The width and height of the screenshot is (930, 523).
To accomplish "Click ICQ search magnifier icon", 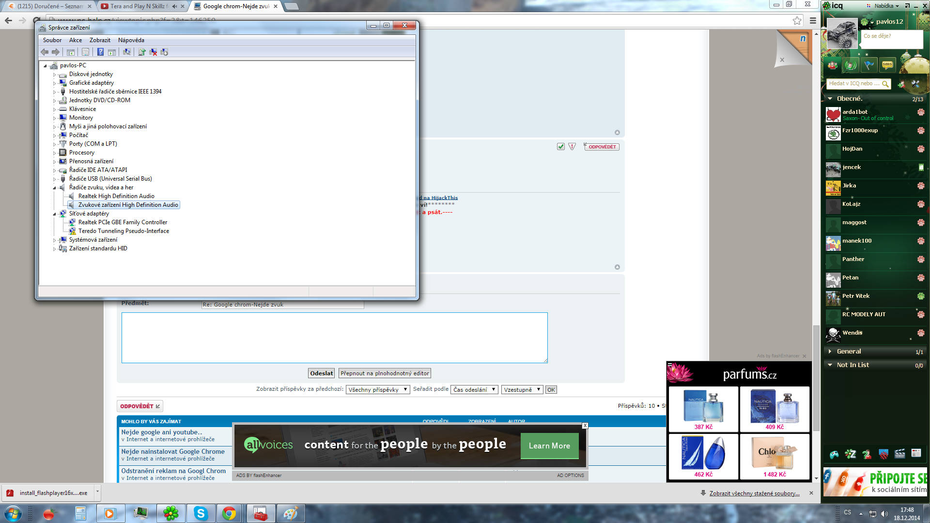I will (885, 84).
